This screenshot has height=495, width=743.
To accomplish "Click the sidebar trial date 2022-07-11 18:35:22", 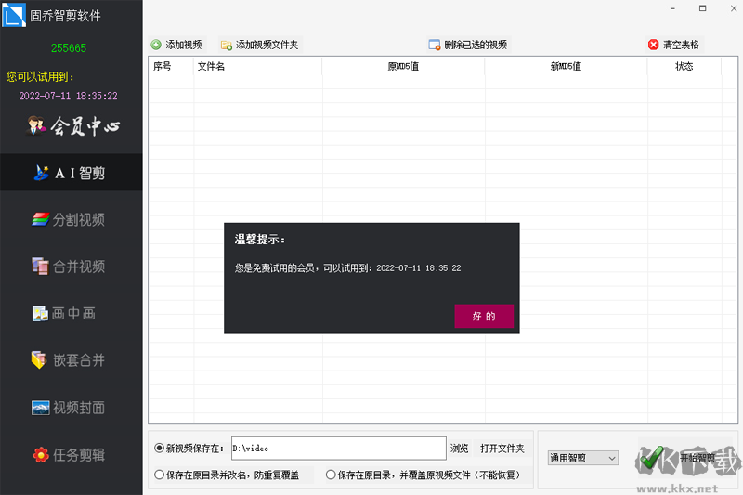I will tap(68, 96).
